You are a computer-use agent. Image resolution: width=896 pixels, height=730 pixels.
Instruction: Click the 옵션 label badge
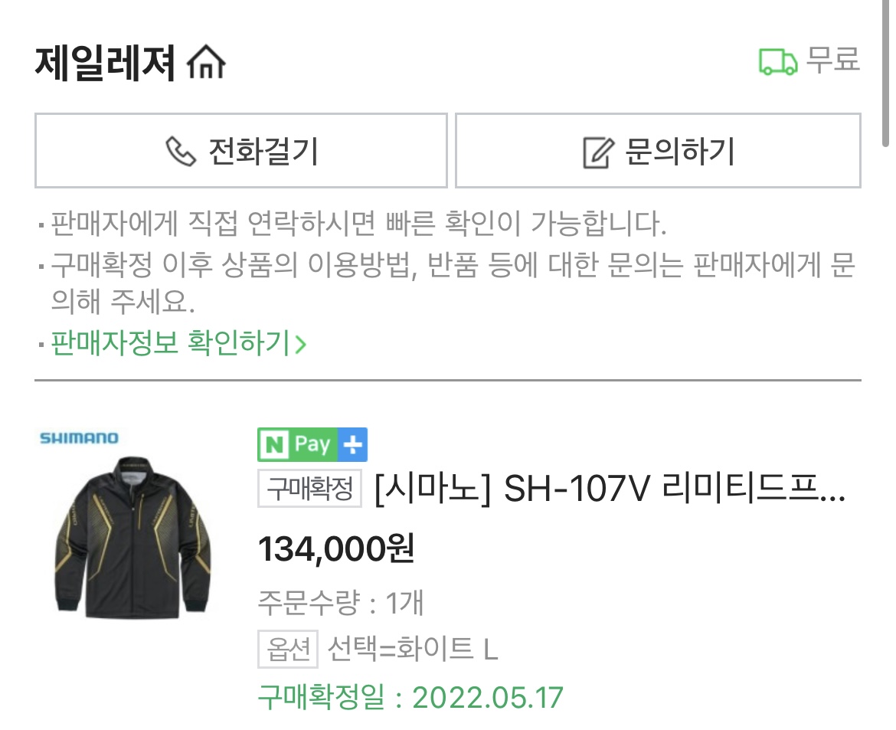287,650
